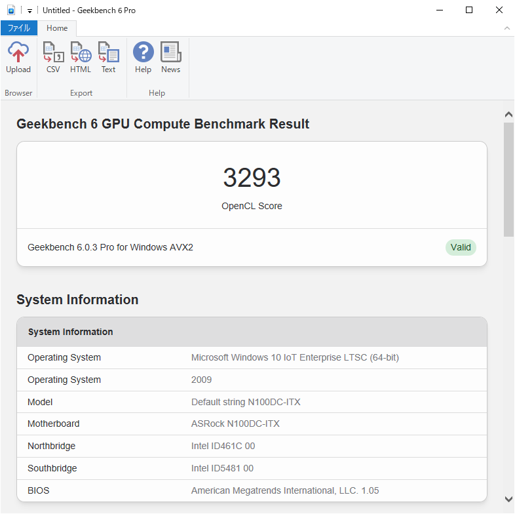Click 'Default string N100DC-ITX' model value
The image size is (515, 514).
(246, 402)
